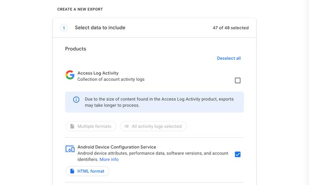Click the file icon in HTML format
The height and width of the screenshot is (185, 309).
pyautogui.click(x=72, y=171)
